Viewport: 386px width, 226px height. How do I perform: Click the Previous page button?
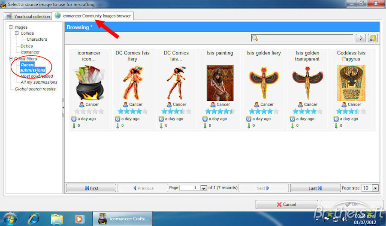143,188
